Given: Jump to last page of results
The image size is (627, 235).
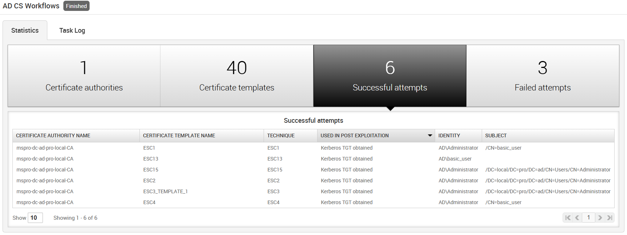Looking at the screenshot, I should click(x=610, y=218).
